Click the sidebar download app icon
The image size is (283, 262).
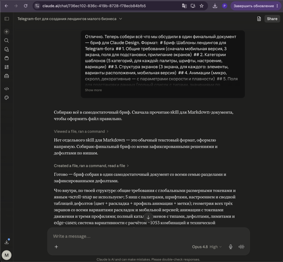coord(7,242)
